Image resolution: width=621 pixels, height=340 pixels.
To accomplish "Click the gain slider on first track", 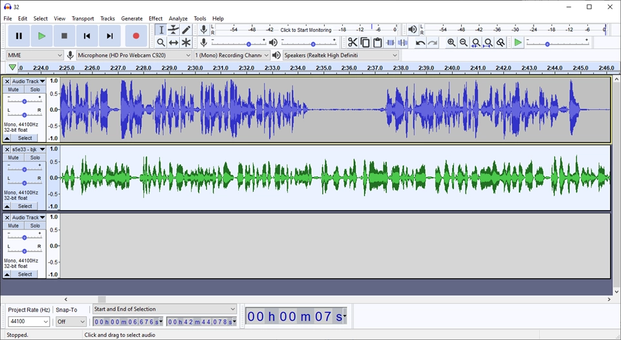I will (25, 101).
